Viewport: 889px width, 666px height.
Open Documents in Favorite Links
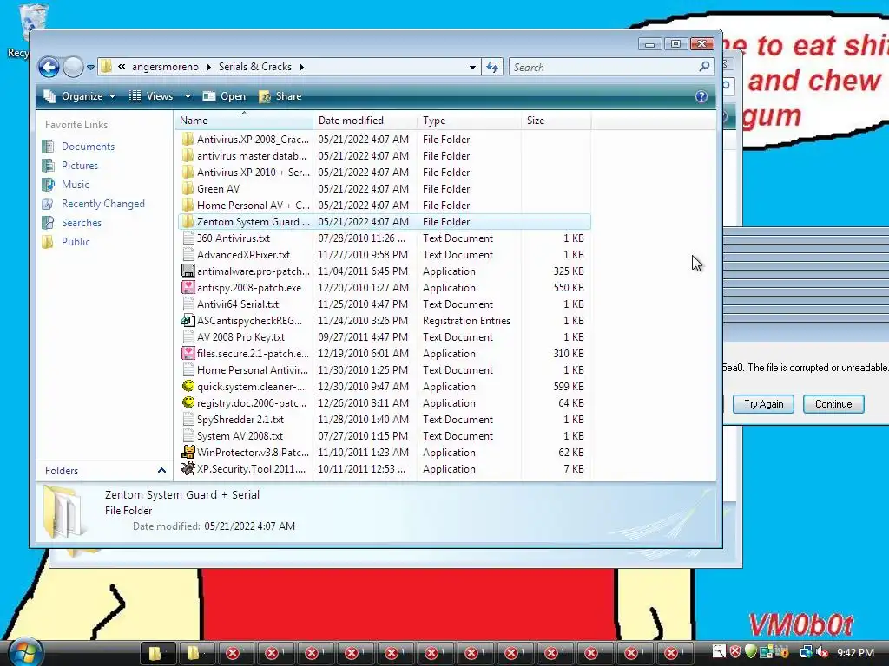[88, 146]
